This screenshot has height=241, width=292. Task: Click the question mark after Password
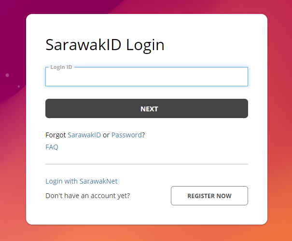(x=143, y=135)
